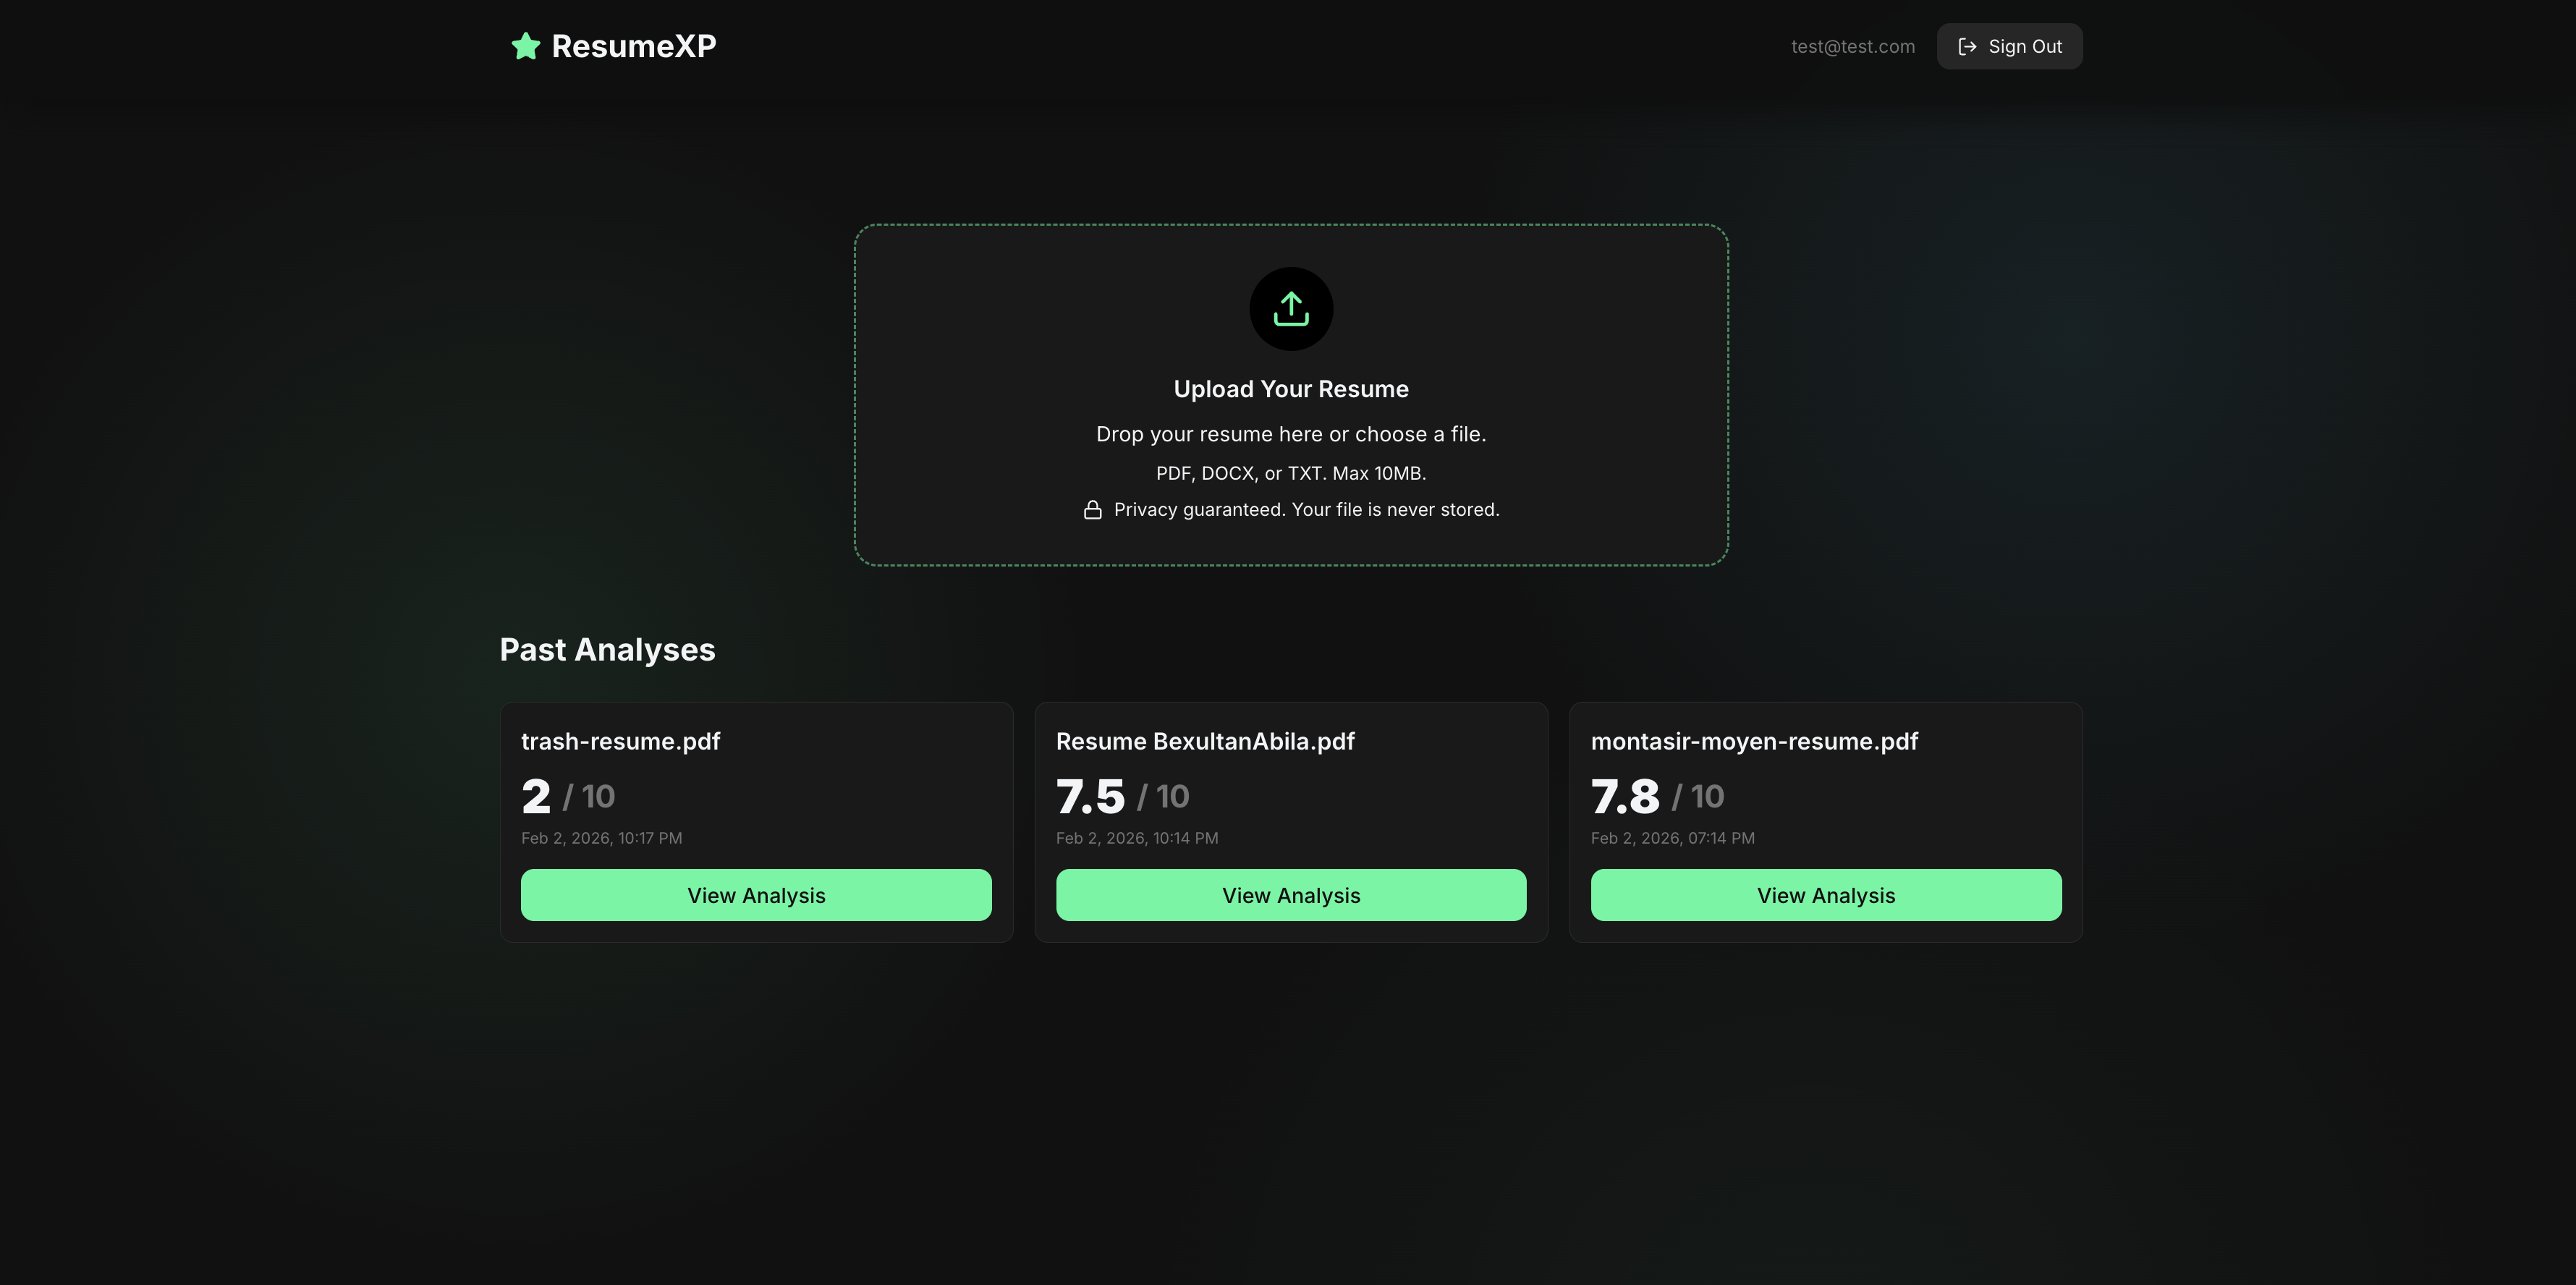Click the sign out arrow icon
This screenshot has height=1285, width=2576.
click(1966, 47)
